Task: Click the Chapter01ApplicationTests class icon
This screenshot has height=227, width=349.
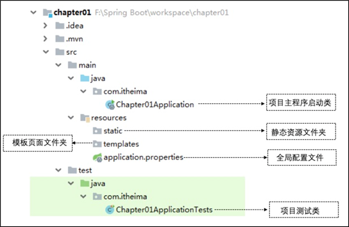Action: (x=110, y=210)
